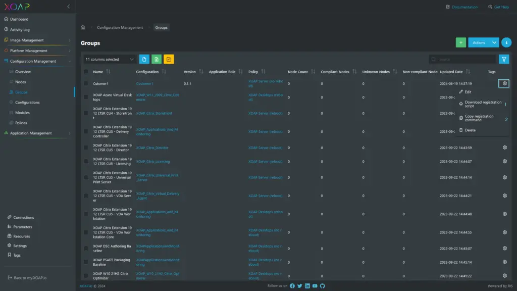Sort by Name column arrows
Screen dimensions: 517x291
point(108,72)
